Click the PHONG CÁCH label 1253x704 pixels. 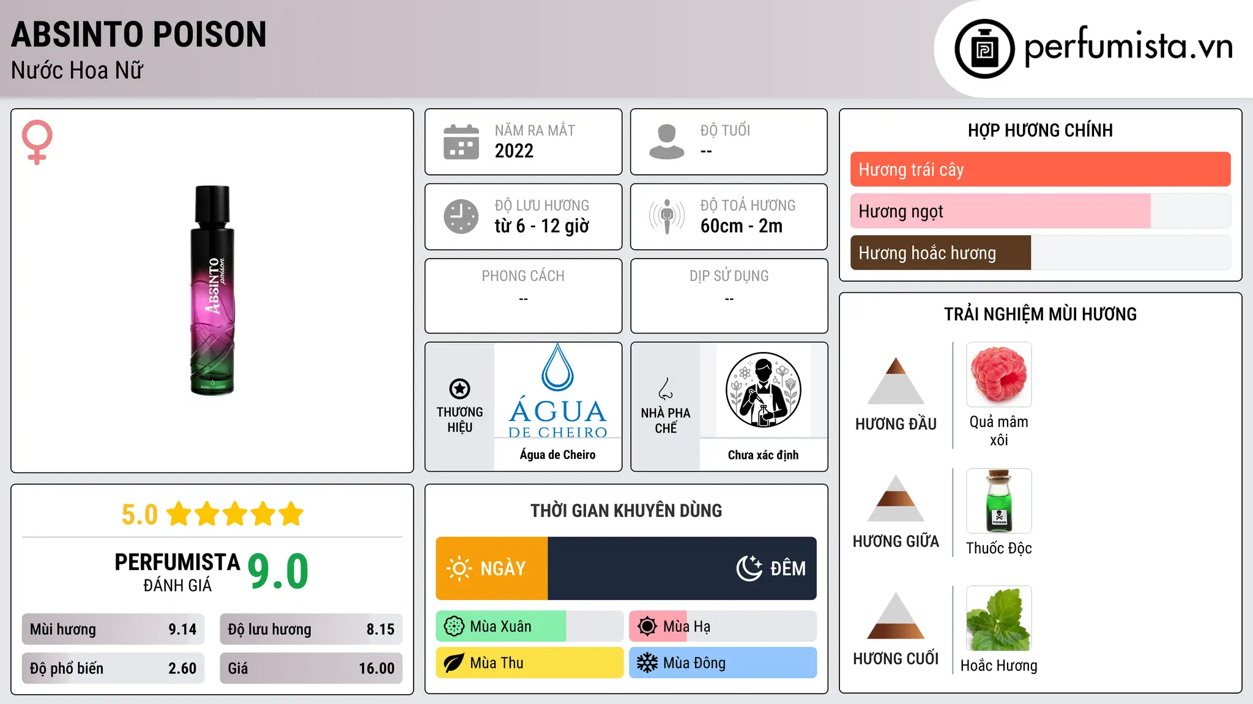(523, 276)
